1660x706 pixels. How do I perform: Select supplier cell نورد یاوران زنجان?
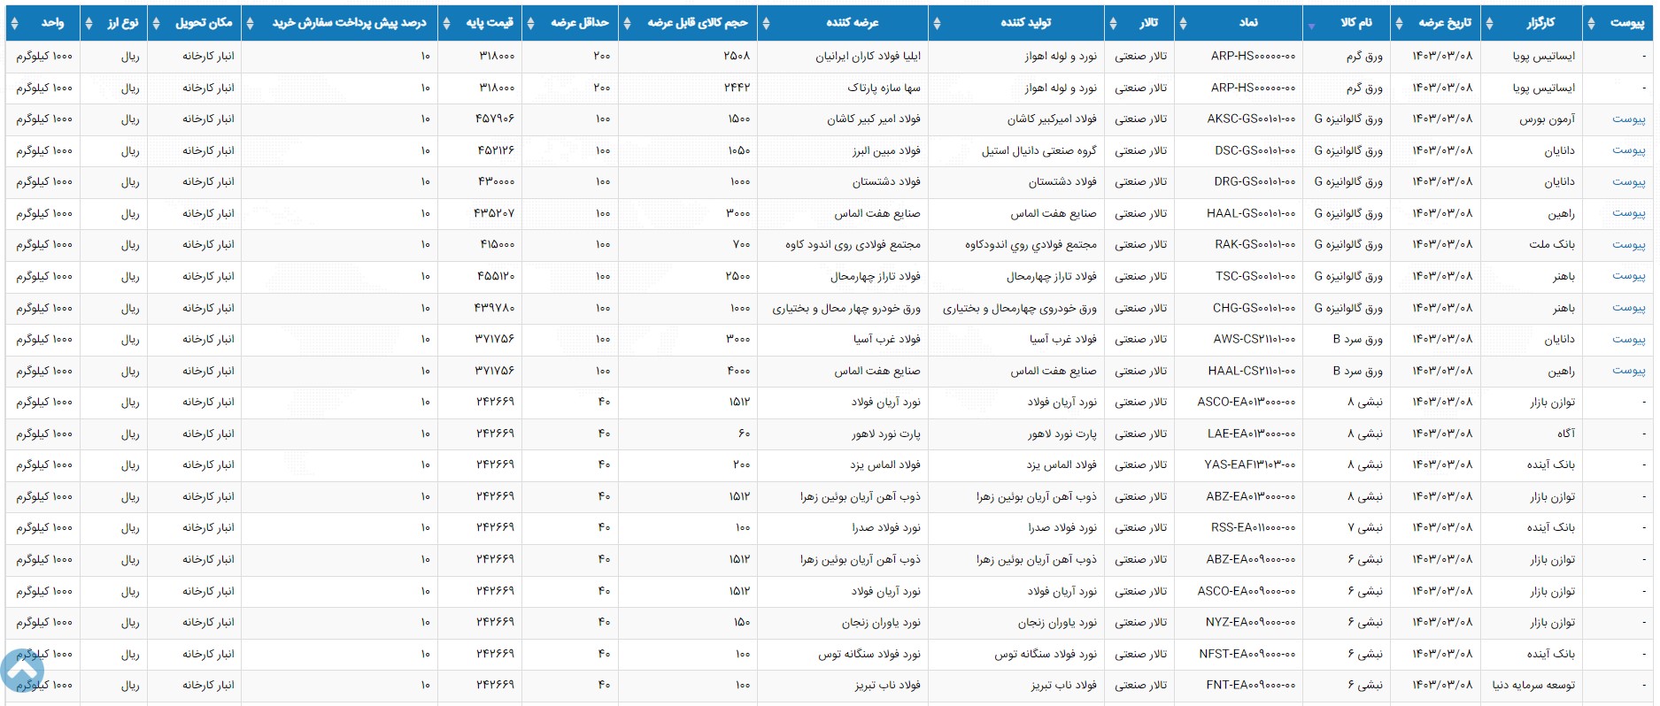(843, 622)
